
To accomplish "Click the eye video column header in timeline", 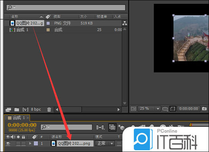I will pos(8,137).
